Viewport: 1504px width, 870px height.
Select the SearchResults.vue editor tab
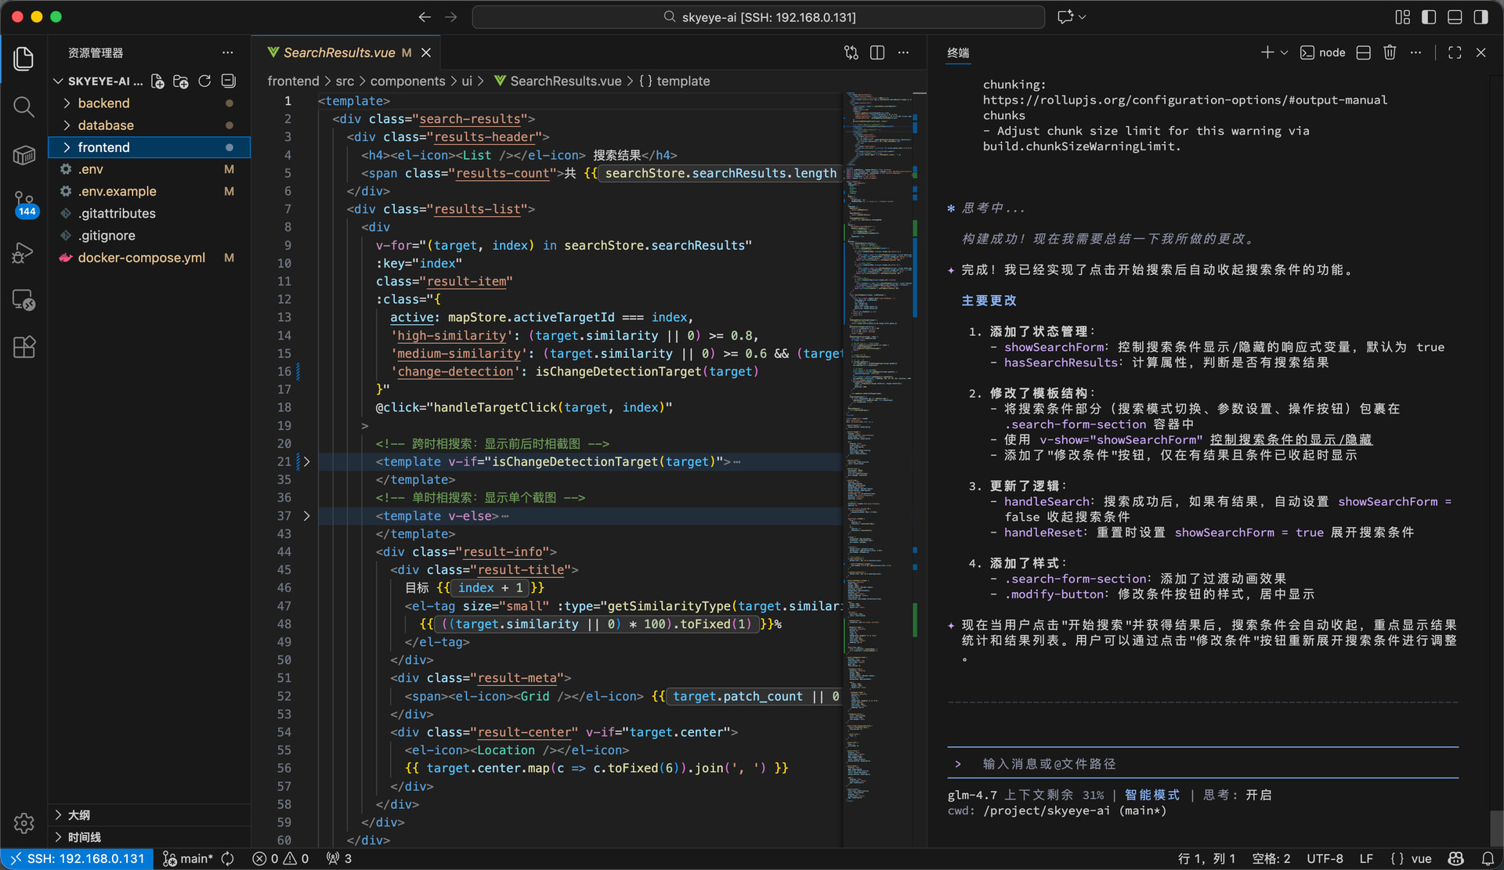(338, 52)
